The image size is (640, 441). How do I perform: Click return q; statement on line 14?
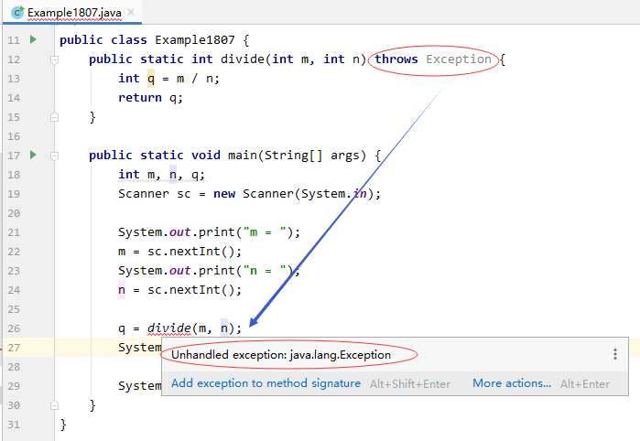[x=150, y=98]
